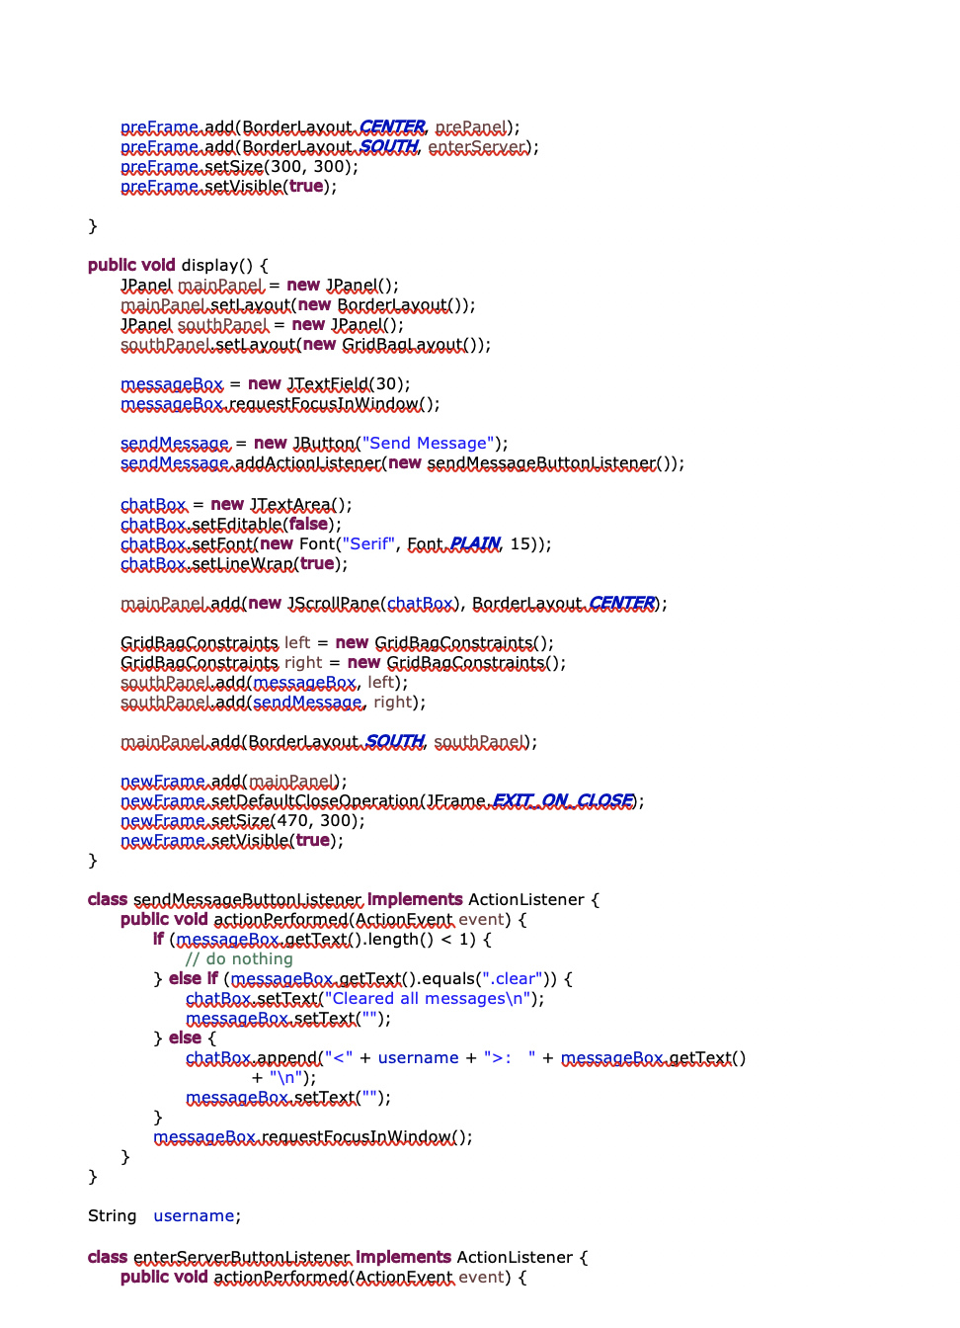This screenshot has height=1328, width=960.
Task: Click the 'class sendMessageButtonListener implements ActionListener' declaration
Action: [344, 900]
